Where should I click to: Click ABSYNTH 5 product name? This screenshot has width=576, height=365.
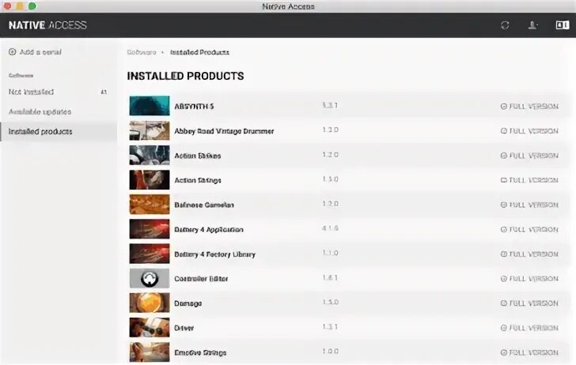point(194,107)
